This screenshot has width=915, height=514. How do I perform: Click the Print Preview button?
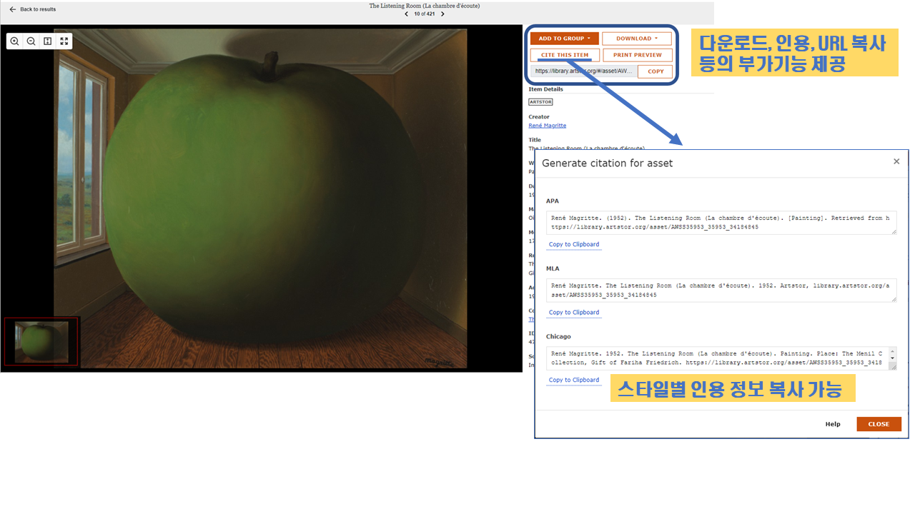pos(638,55)
